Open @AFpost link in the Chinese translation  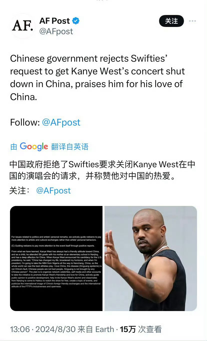coord(53,191)
